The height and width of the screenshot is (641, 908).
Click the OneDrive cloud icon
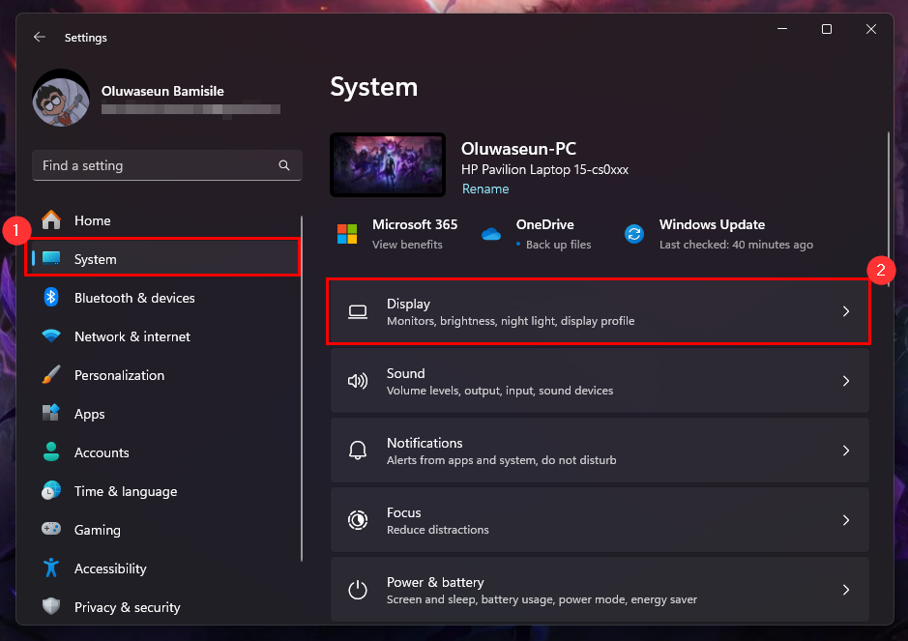pos(491,234)
